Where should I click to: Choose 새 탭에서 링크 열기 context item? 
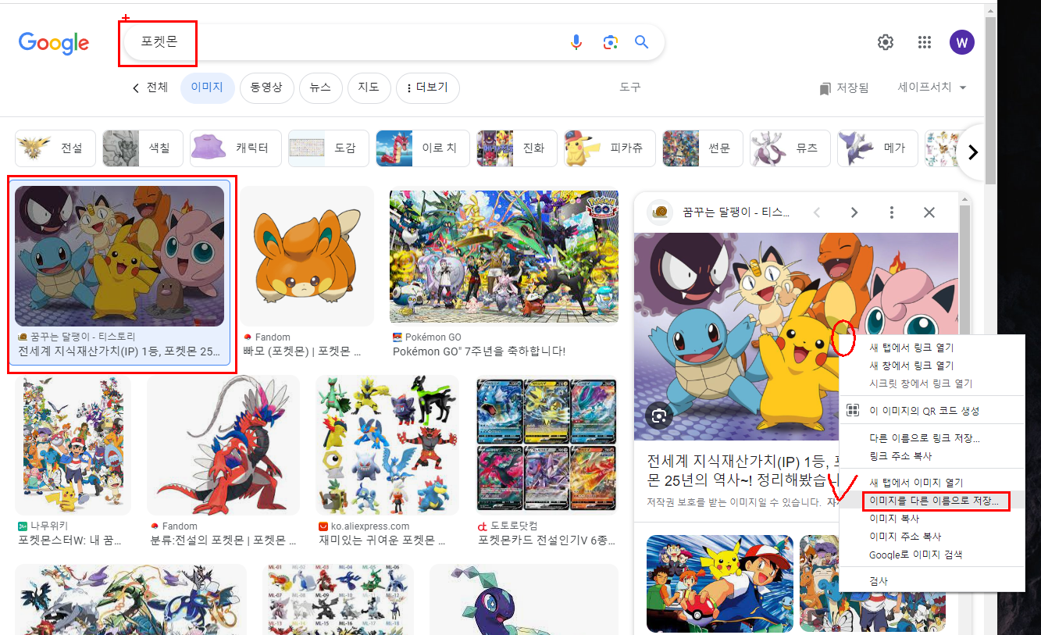click(x=932, y=348)
